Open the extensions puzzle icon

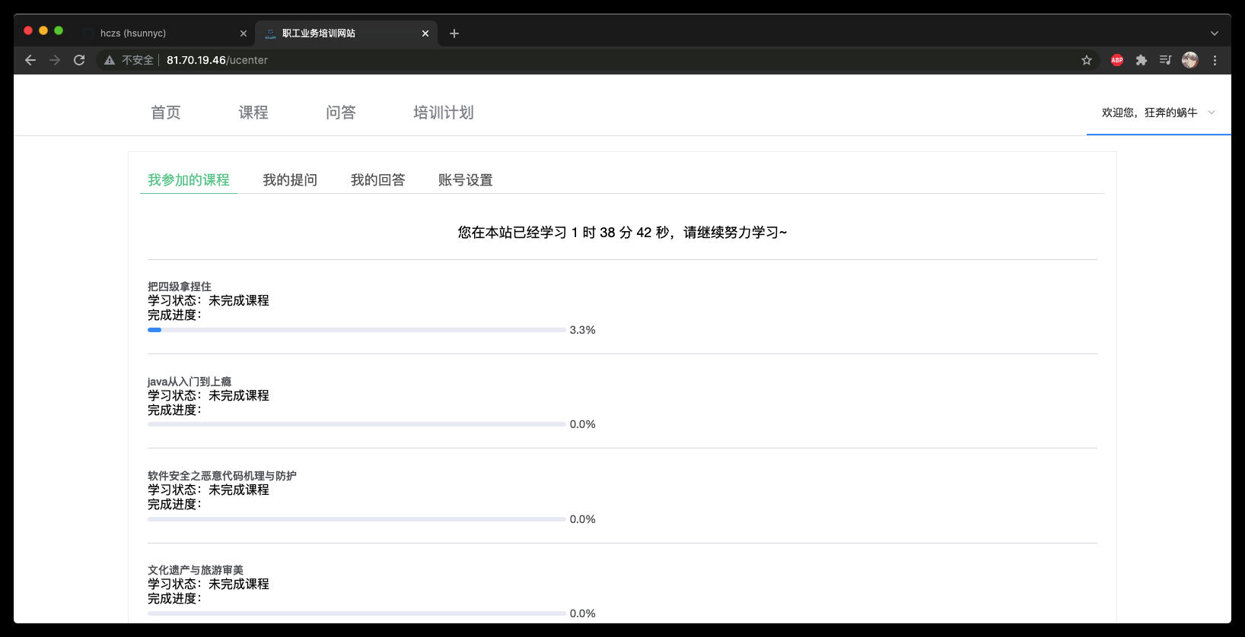[1142, 60]
